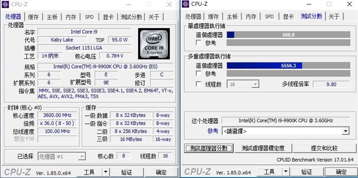Click the 核心电压 value 0.784 V
This screenshot has width=358, height=178.
(115, 56)
